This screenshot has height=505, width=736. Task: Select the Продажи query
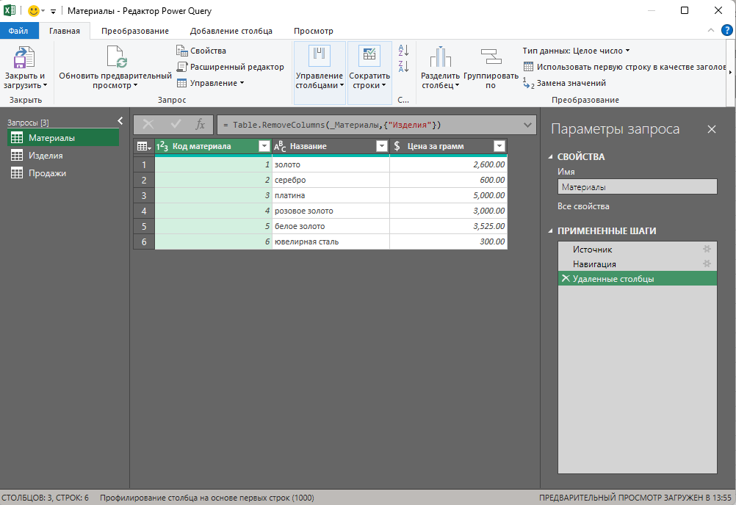(63, 173)
